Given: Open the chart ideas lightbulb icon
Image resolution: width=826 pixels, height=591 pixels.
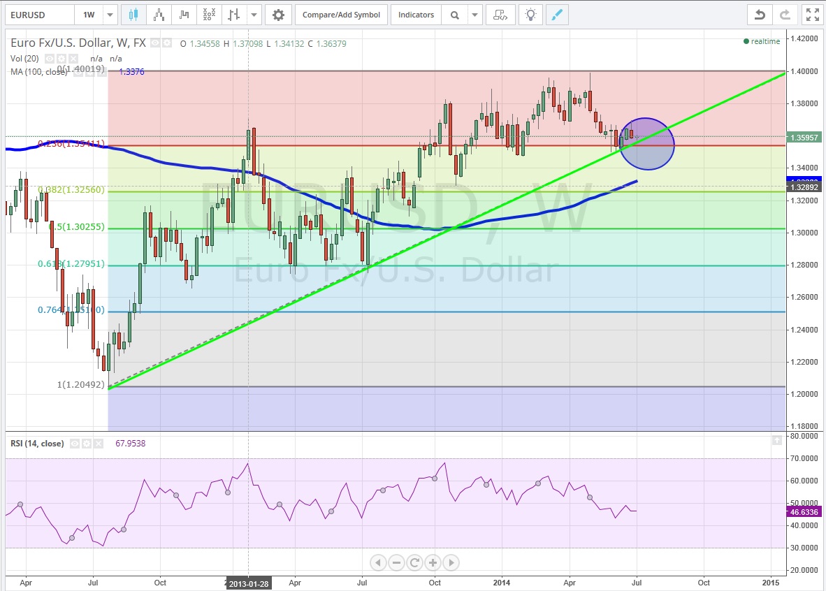Looking at the screenshot, I should click(530, 15).
